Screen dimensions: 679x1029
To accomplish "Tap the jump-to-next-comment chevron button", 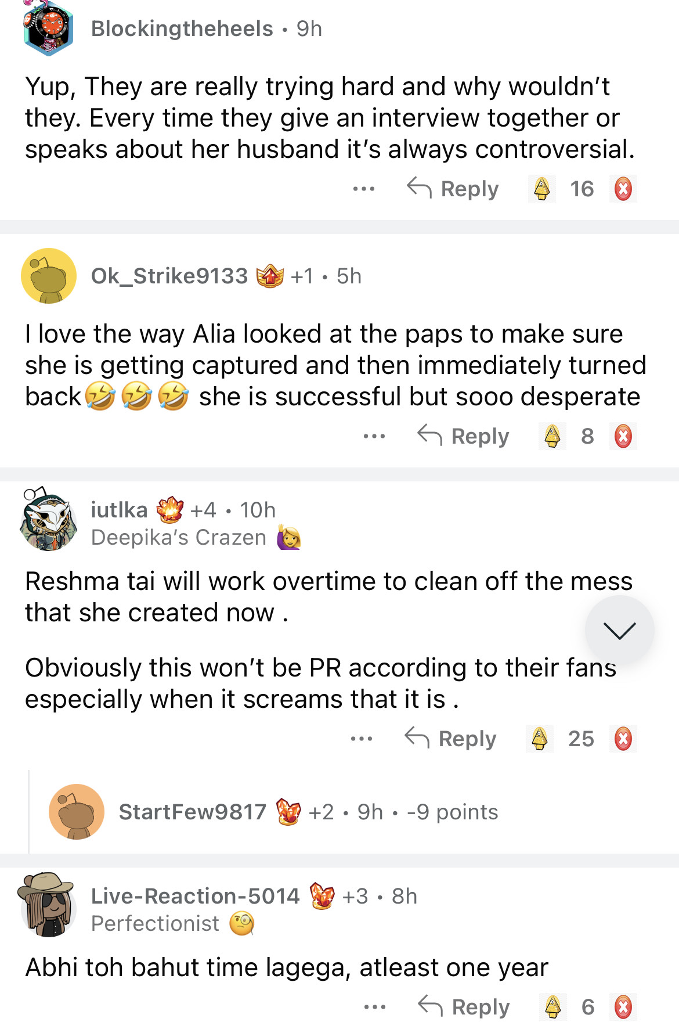I will [x=619, y=629].
